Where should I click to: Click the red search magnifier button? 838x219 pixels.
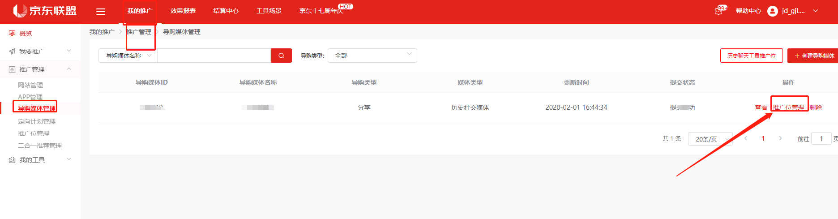click(x=281, y=56)
